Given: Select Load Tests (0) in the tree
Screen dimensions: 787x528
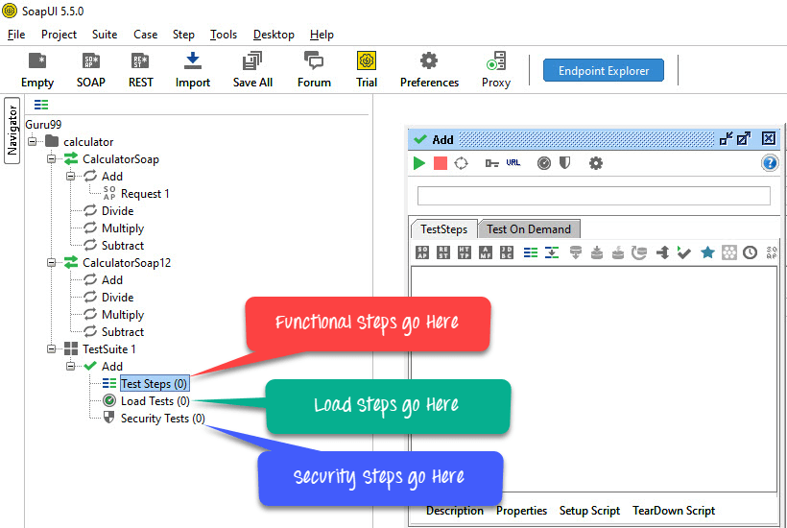Looking at the screenshot, I should tap(155, 401).
